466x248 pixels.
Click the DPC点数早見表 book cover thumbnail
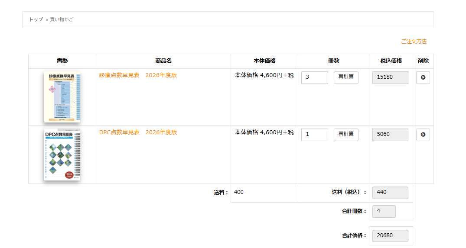pyautogui.click(x=62, y=155)
